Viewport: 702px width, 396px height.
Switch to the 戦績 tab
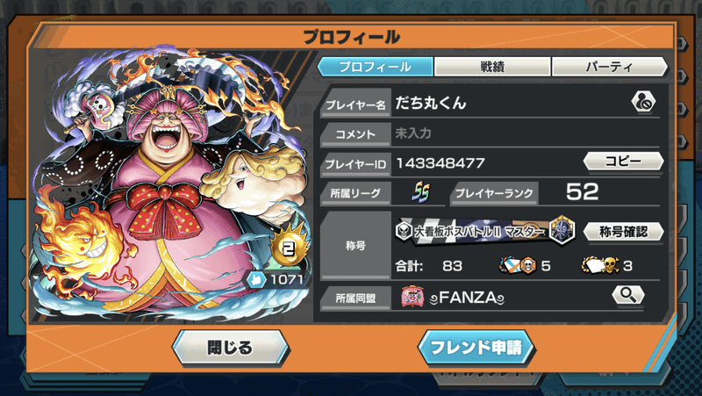[x=492, y=67]
